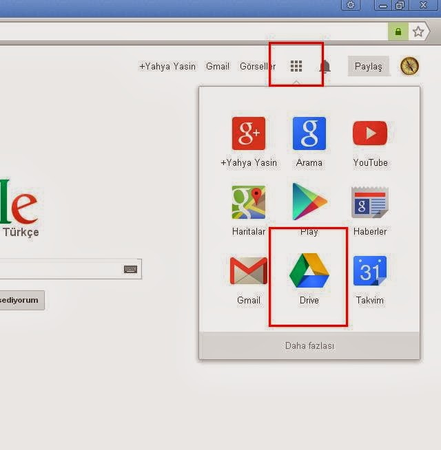
Task: Open the Görseller images link
Action: [x=258, y=66]
